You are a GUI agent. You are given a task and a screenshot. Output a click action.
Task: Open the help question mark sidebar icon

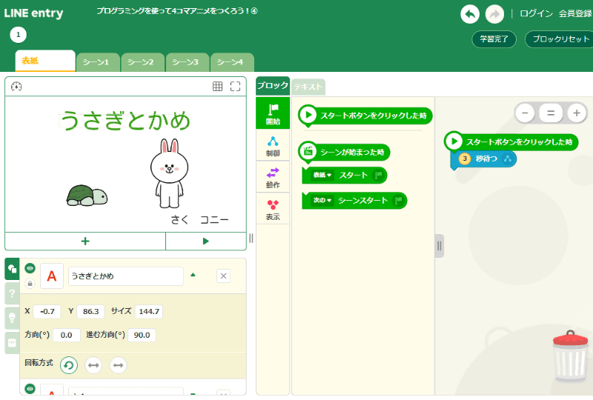click(x=12, y=293)
